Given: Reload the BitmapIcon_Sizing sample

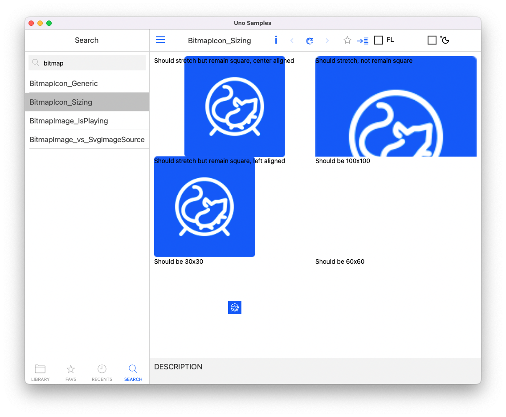Looking at the screenshot, I should [x=310, y=40].
